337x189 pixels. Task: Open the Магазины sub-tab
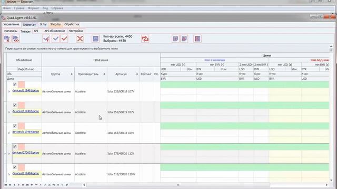pos(11,31)
